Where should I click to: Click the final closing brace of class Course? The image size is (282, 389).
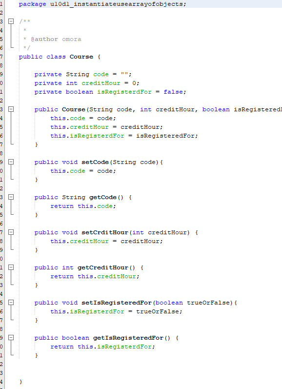21,382
